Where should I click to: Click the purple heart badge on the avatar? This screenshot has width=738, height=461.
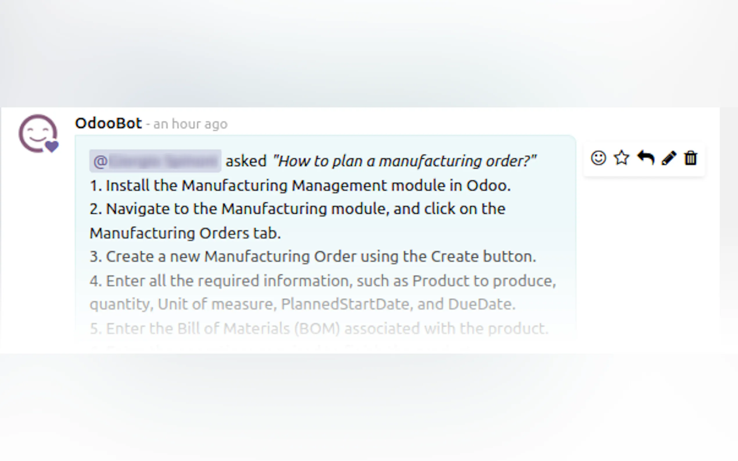click(52, 146)
